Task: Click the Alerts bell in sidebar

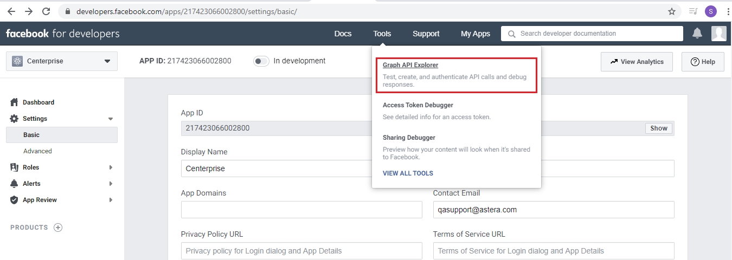Action: click(x=15, y=184)
